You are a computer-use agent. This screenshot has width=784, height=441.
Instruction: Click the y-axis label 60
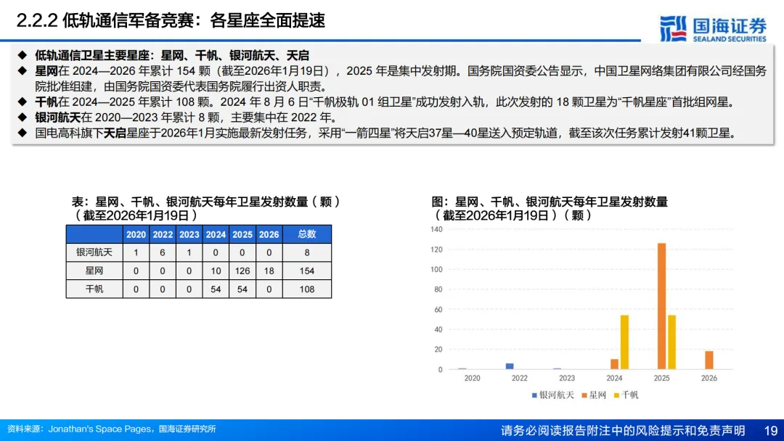coord(438,310)
